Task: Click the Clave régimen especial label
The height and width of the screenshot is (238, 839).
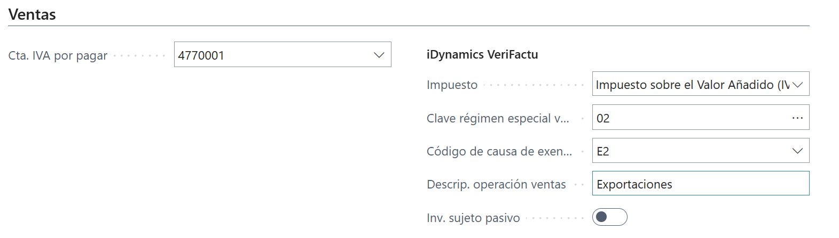Action: 498,118
